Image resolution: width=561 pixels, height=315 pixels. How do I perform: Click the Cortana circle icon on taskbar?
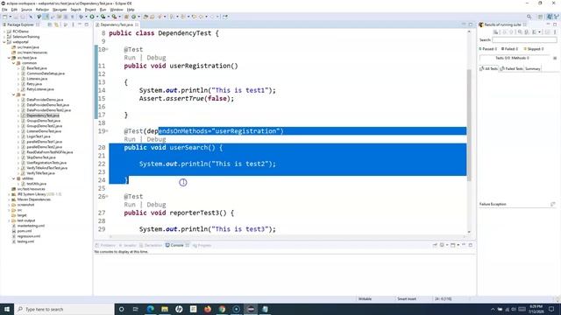pyautogui.click(x=121, y=309)
